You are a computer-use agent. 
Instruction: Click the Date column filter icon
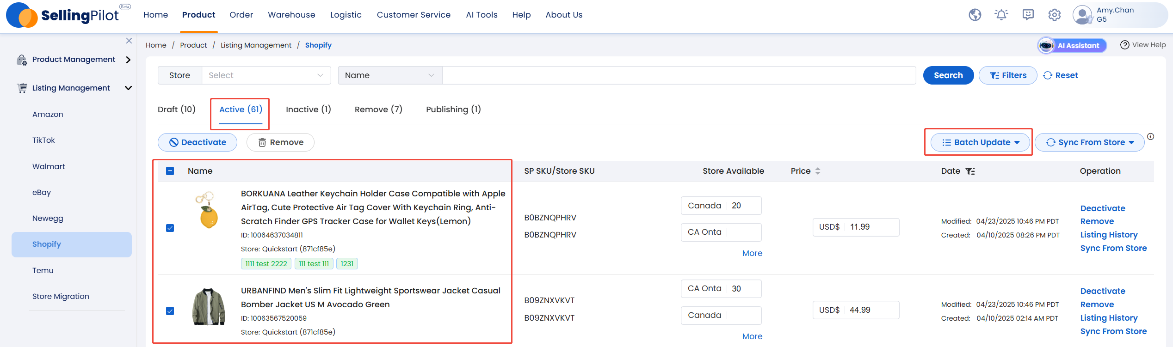click(x=970, y=171)
